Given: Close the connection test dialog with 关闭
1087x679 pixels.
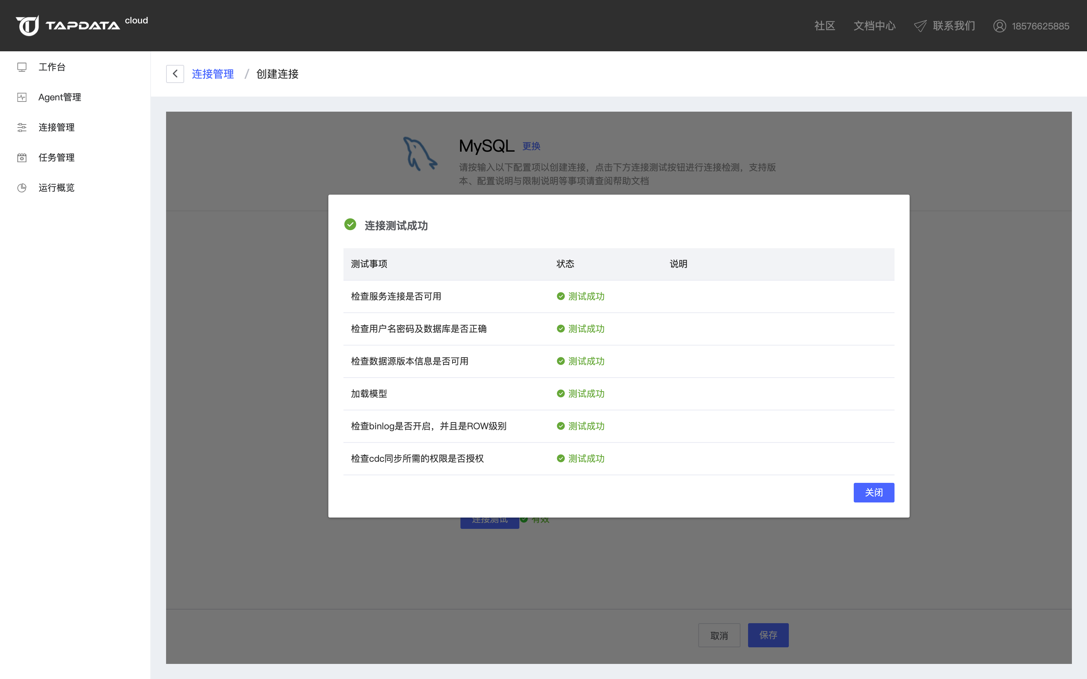Looking at the screenshot, I should coord(873,493).
